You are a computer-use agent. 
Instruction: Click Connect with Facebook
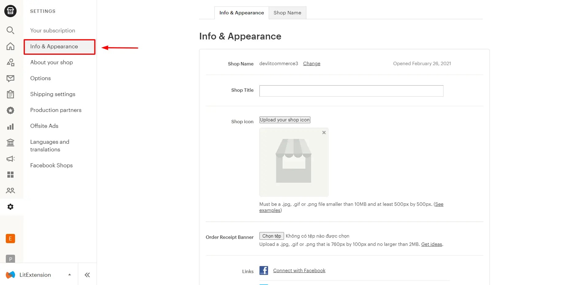[x=299, y=270]
